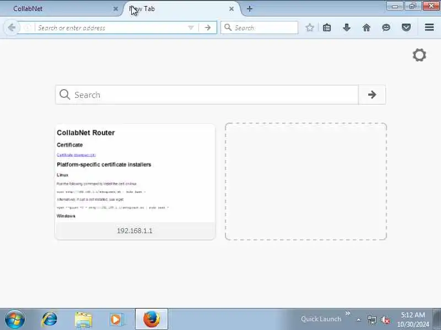Select the New Tab tab
This screenshot has width=441, height=330.
[180, 9]
